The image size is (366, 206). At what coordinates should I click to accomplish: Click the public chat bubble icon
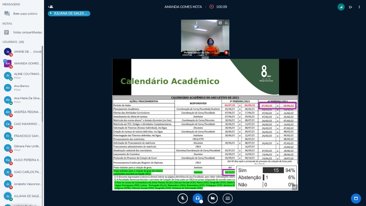[7, 14]
